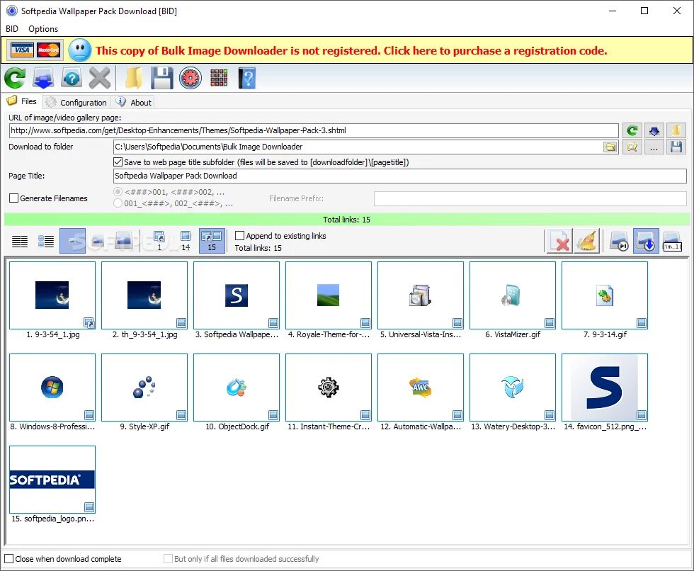This screenshot has width=694, height=571.
Task: Open the download folder toolbar icon
Action: tap(133, 79)
